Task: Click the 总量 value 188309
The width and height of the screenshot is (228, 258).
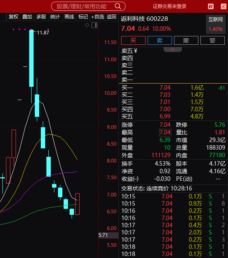Action: coord(216,148)
